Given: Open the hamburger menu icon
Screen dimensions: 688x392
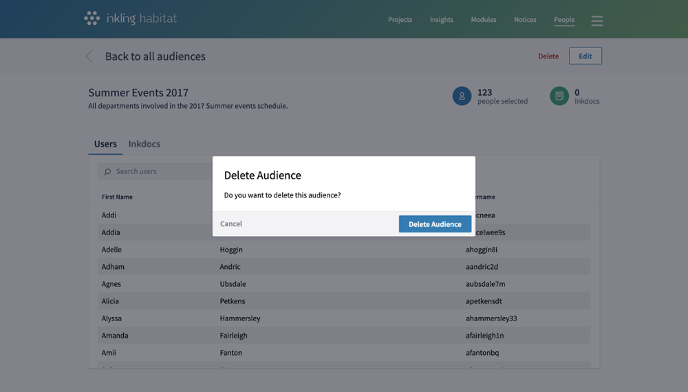Looking at the screenshot, I should 596,21.
